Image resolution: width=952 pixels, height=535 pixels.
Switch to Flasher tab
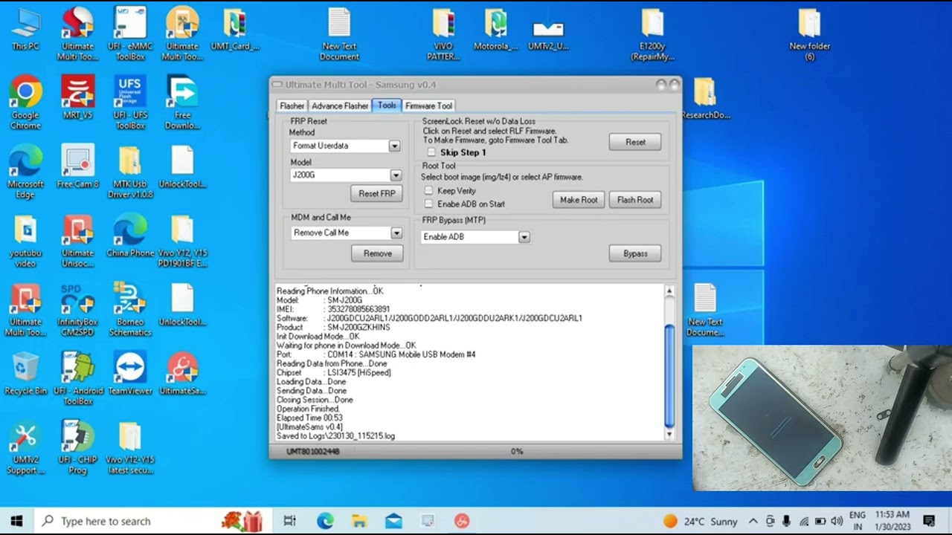292,106
